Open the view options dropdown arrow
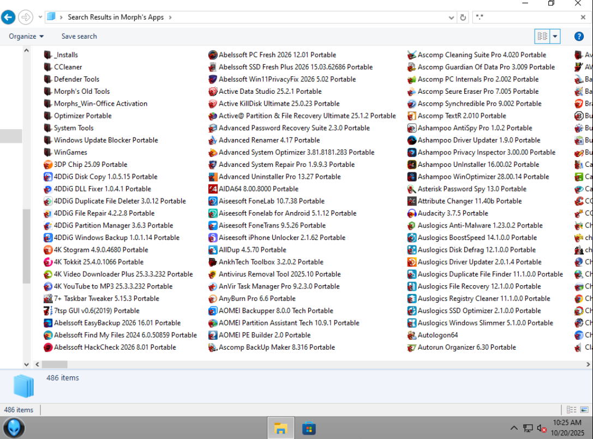Viewport: 593px width, 439px height. 555,37
